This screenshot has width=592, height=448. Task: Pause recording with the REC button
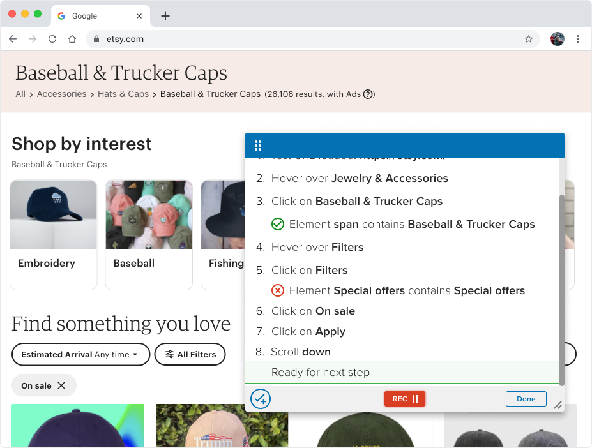click(404, 399)
